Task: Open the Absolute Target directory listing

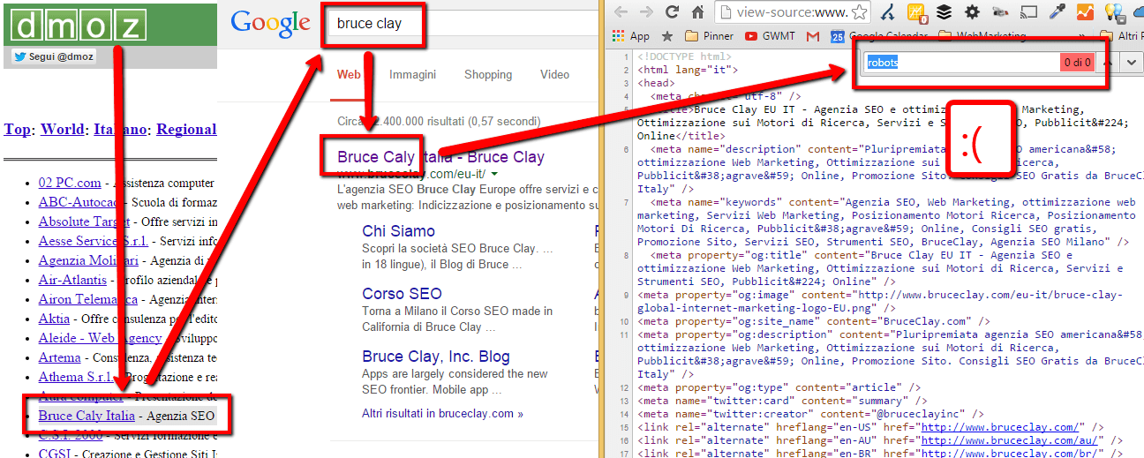Action: (x=84, y=221)
